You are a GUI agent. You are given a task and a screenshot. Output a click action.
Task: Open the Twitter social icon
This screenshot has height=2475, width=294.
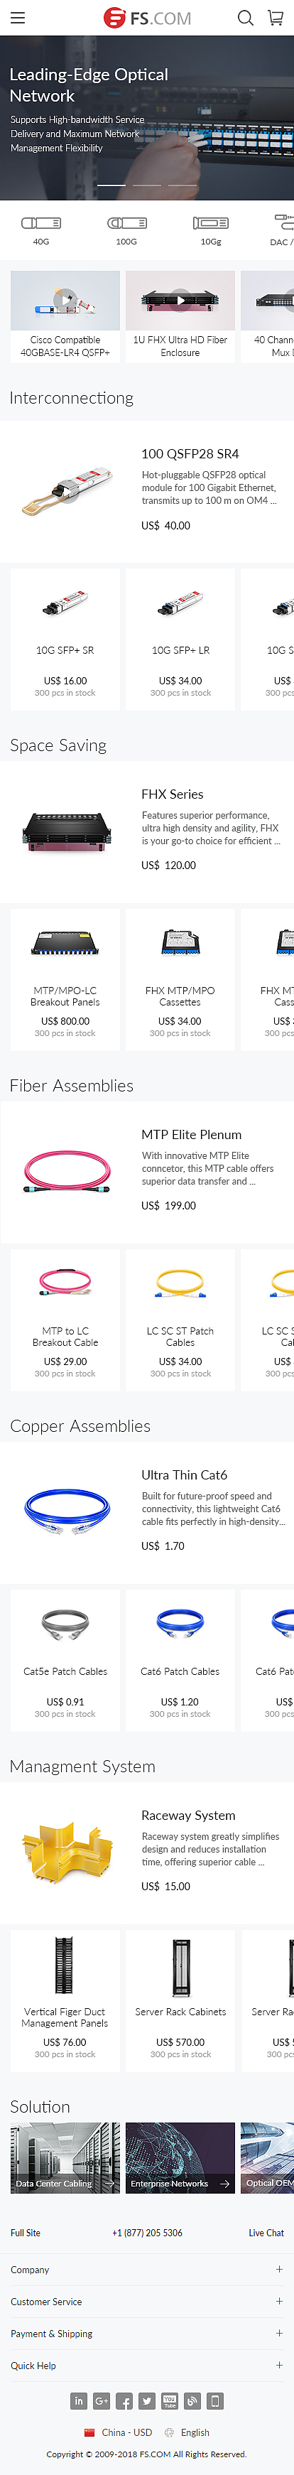point(147,2401)
